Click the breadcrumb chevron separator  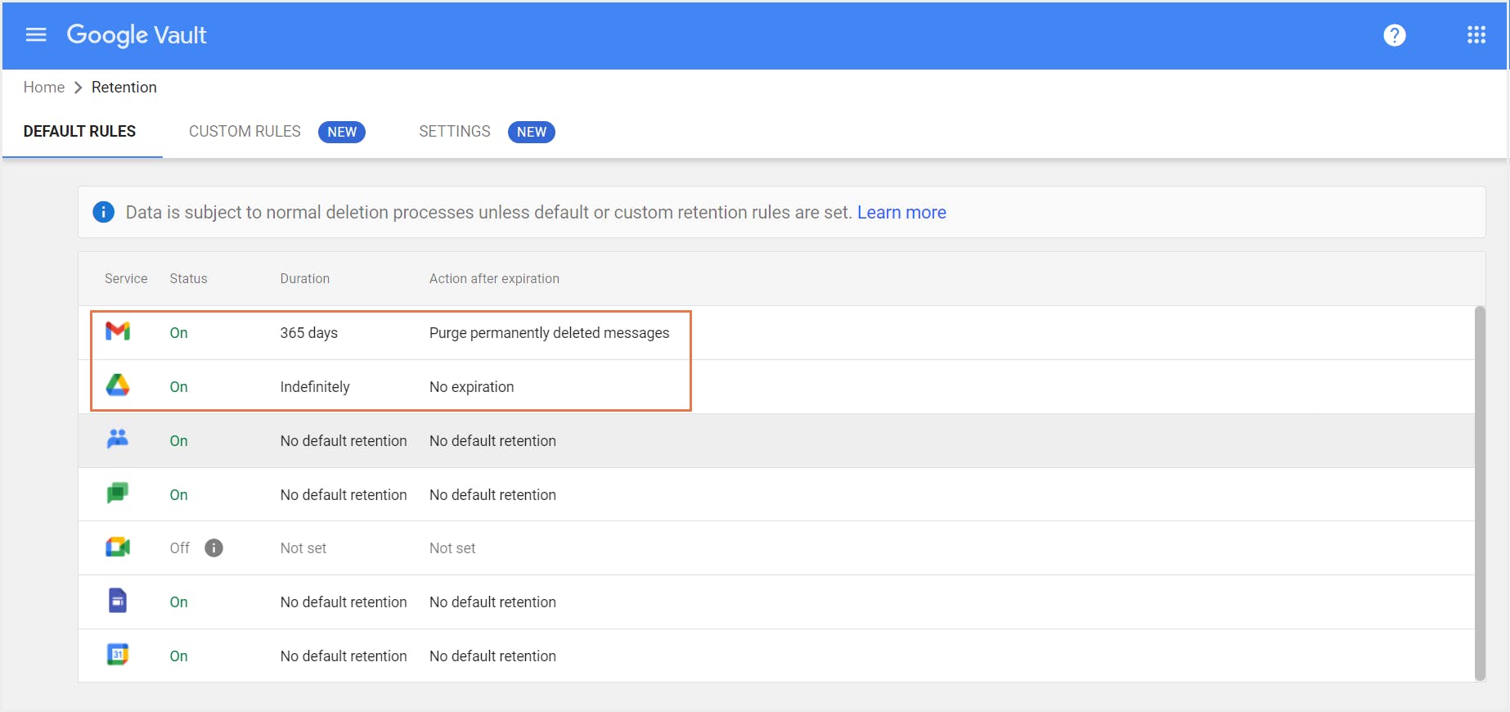(x=79, y=88)
